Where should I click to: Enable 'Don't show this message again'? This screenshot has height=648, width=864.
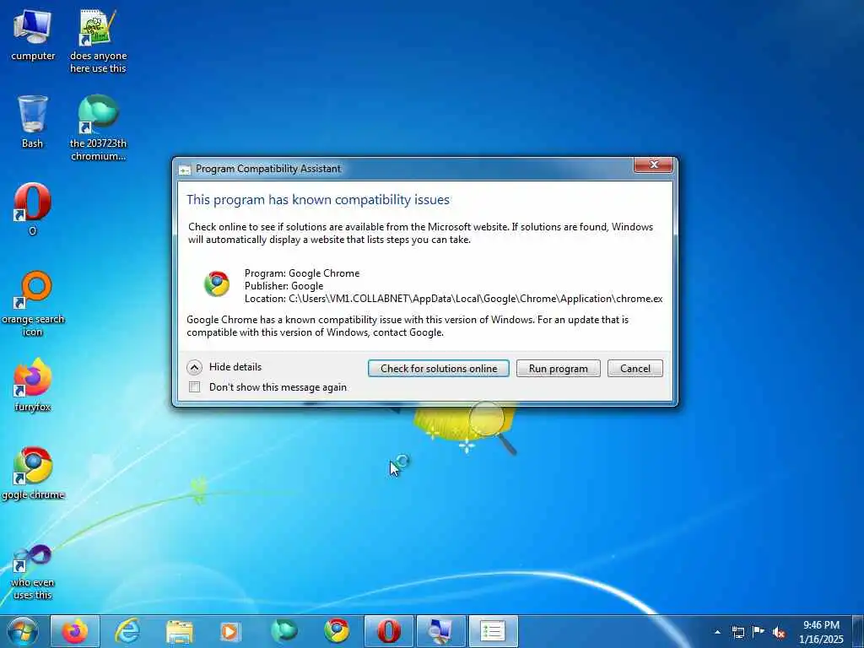pos(195,386)
